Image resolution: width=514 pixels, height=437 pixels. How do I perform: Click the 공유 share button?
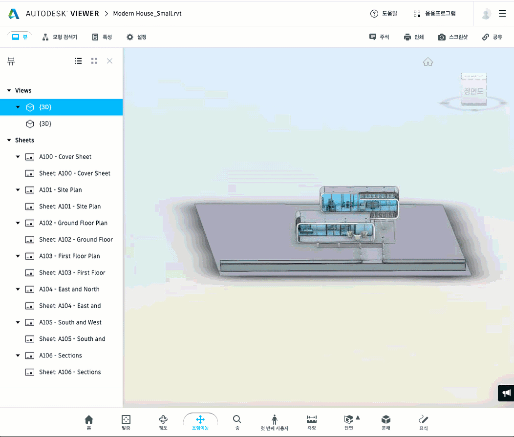492,37
